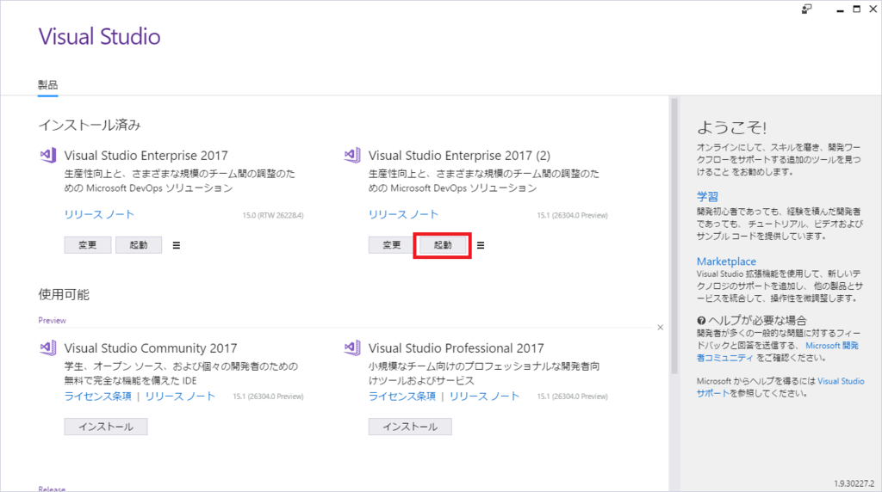Click the インストール済み heading

90,125
